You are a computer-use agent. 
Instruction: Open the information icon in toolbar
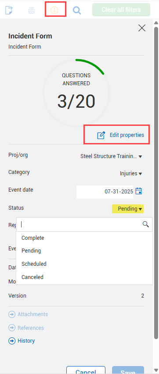pyautogui.click(x=54, y=10)
